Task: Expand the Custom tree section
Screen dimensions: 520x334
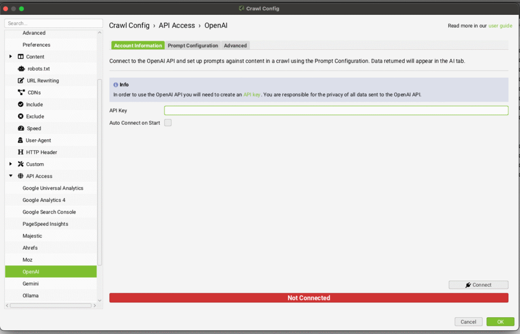Action: coord(11,164)
